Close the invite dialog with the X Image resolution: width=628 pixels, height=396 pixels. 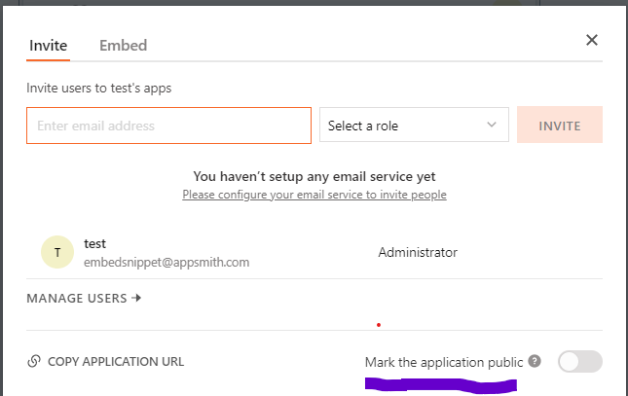click(592, 40)
